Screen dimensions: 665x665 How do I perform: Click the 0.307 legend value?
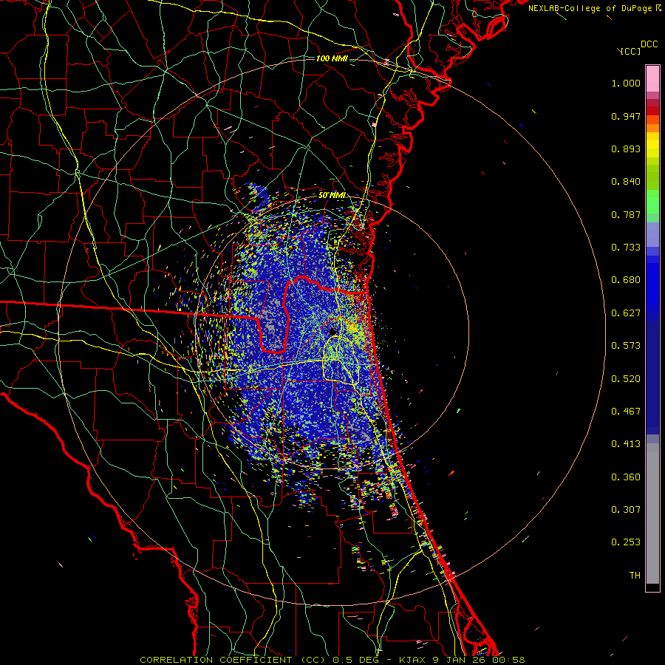[x=626, y=510]
